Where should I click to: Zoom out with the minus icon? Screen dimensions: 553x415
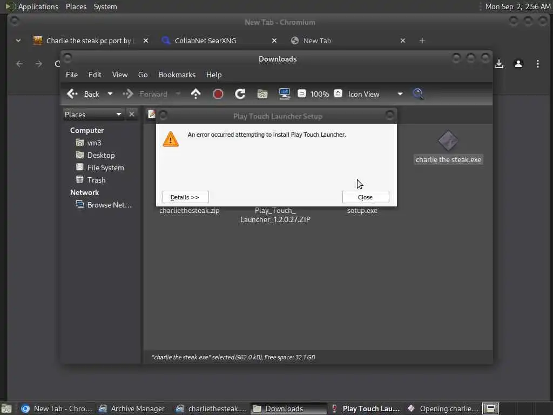click(302, 93)
